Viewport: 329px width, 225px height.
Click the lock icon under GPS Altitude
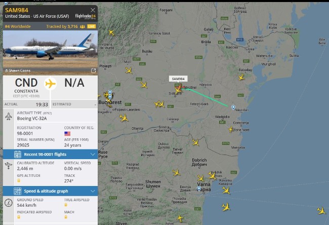[x=19, y=181]
